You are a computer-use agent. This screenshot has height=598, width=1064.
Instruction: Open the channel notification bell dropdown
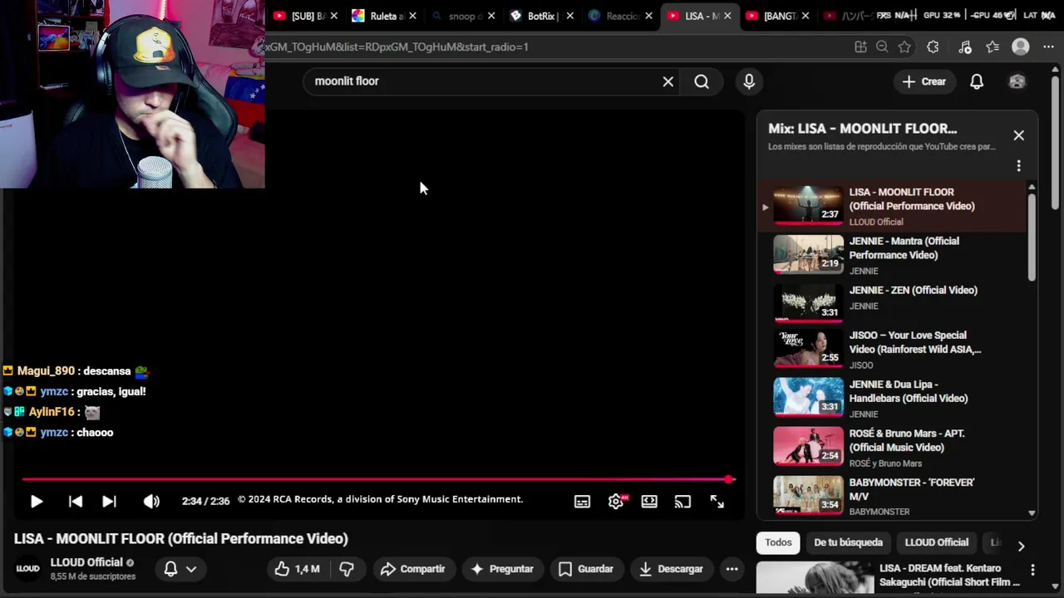click(x=180, y=569)
